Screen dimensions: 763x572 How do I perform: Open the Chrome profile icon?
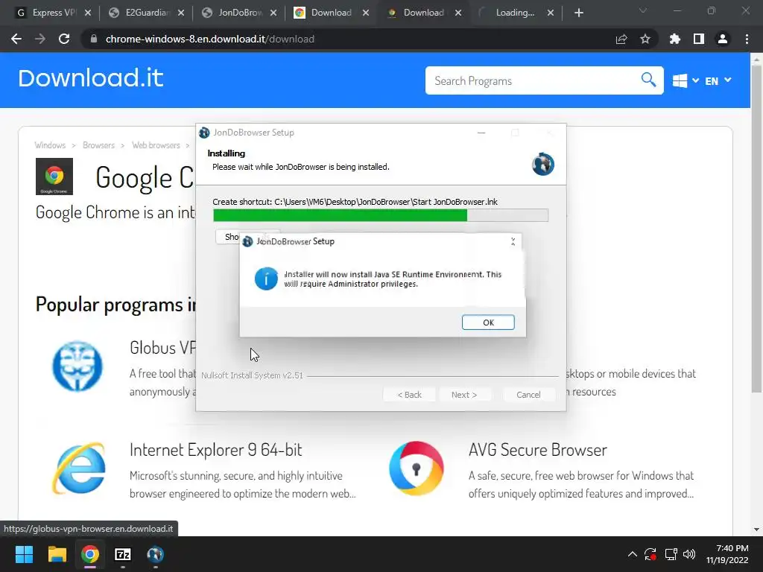723,39
